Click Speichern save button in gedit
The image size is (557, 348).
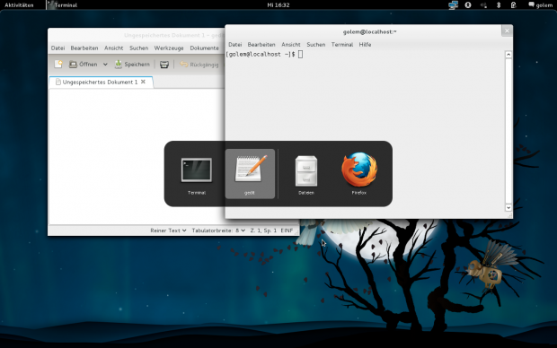pyautogui.click(x=132, y=65)
